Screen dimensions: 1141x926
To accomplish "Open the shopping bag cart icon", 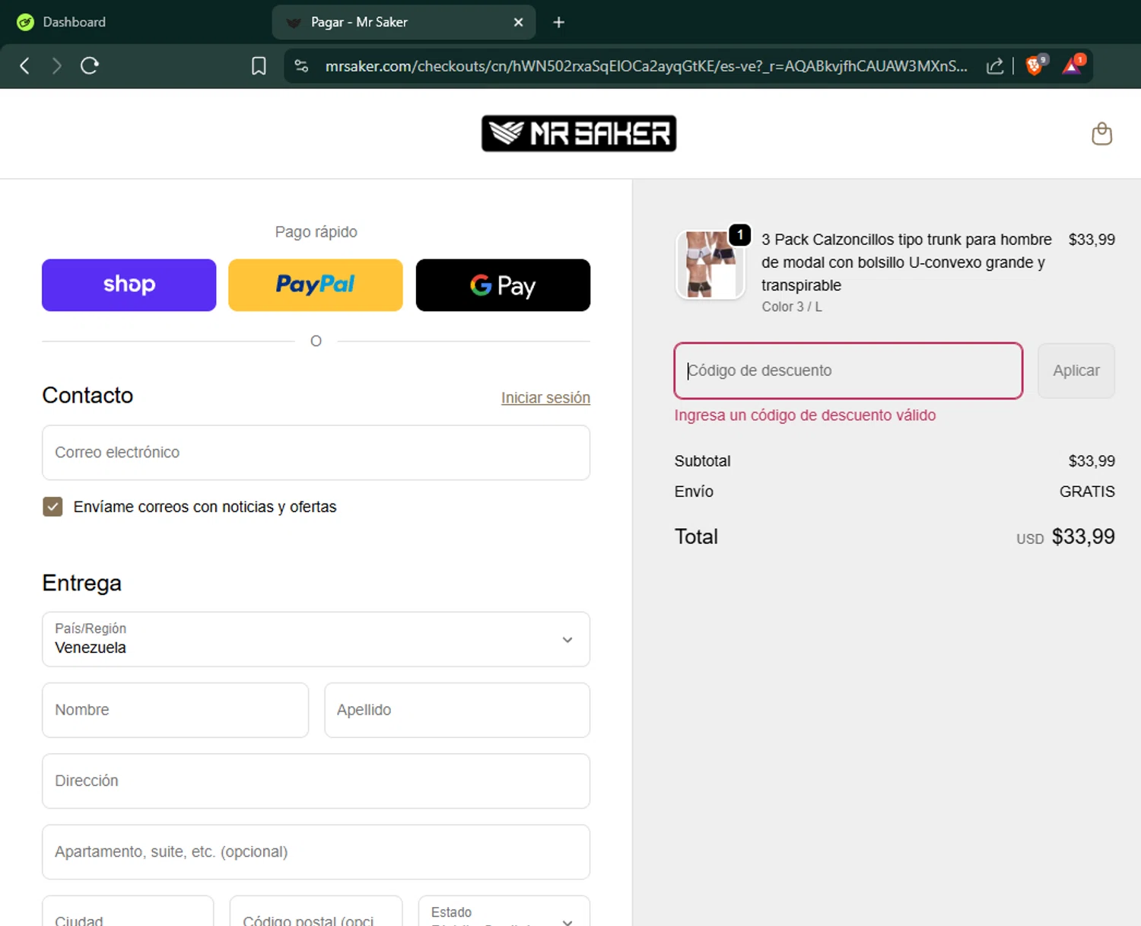I will click(x=1101, y=134).
